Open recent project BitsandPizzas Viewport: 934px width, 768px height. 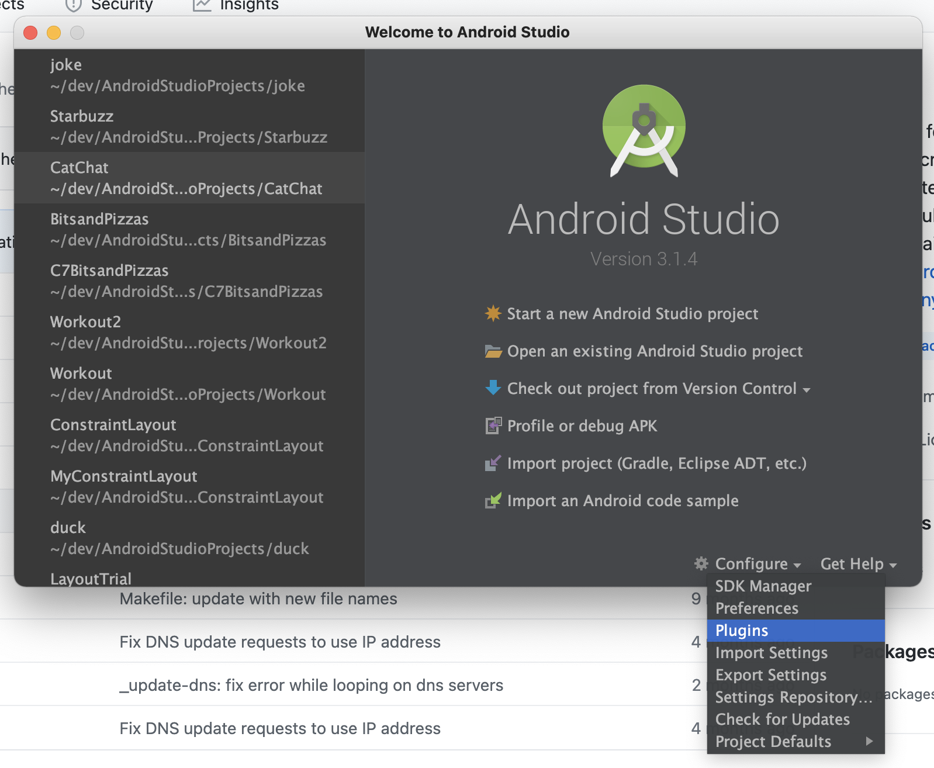(x=189, y=229)
